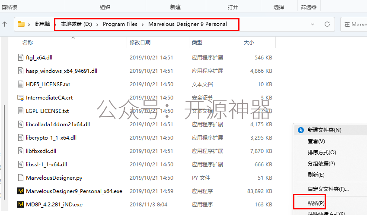Click the 2018/11/3 8:04 date cell
367x215 pixels.
148,205
